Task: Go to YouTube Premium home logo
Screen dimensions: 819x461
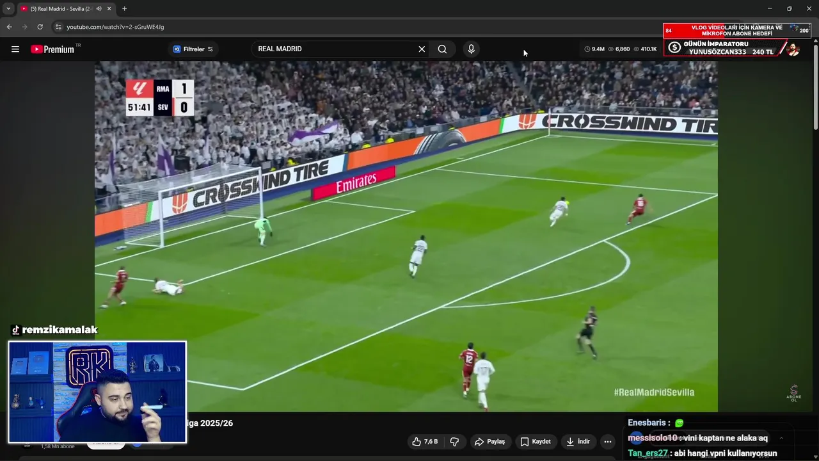Action: (x=52, y=49)
